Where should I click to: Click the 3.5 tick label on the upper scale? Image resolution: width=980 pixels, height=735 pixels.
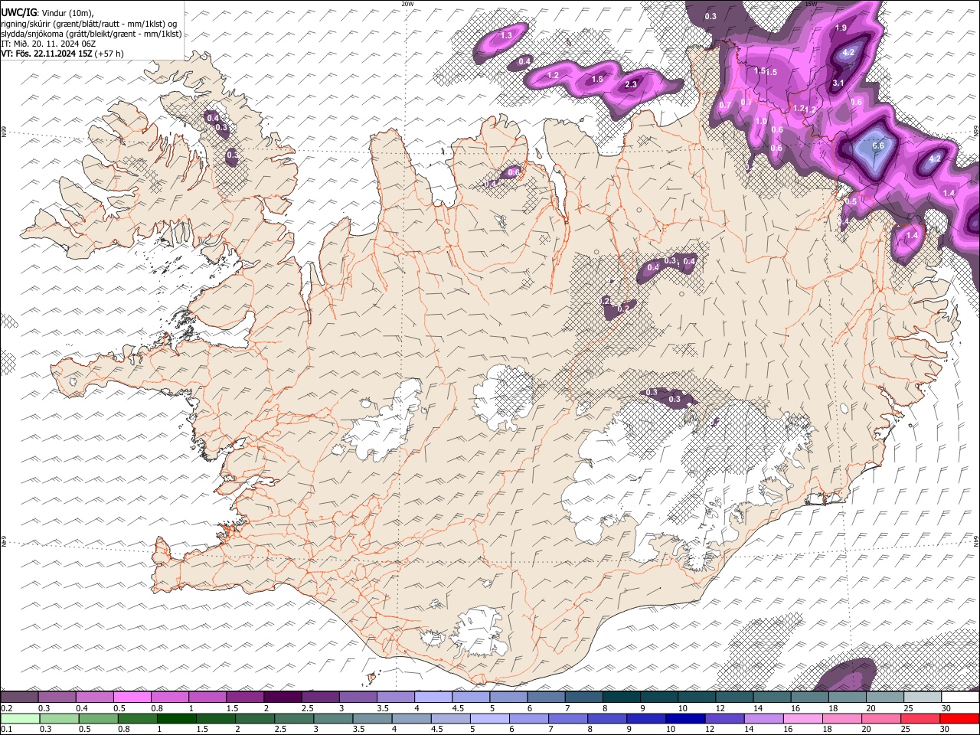click(x=384, y=708)
